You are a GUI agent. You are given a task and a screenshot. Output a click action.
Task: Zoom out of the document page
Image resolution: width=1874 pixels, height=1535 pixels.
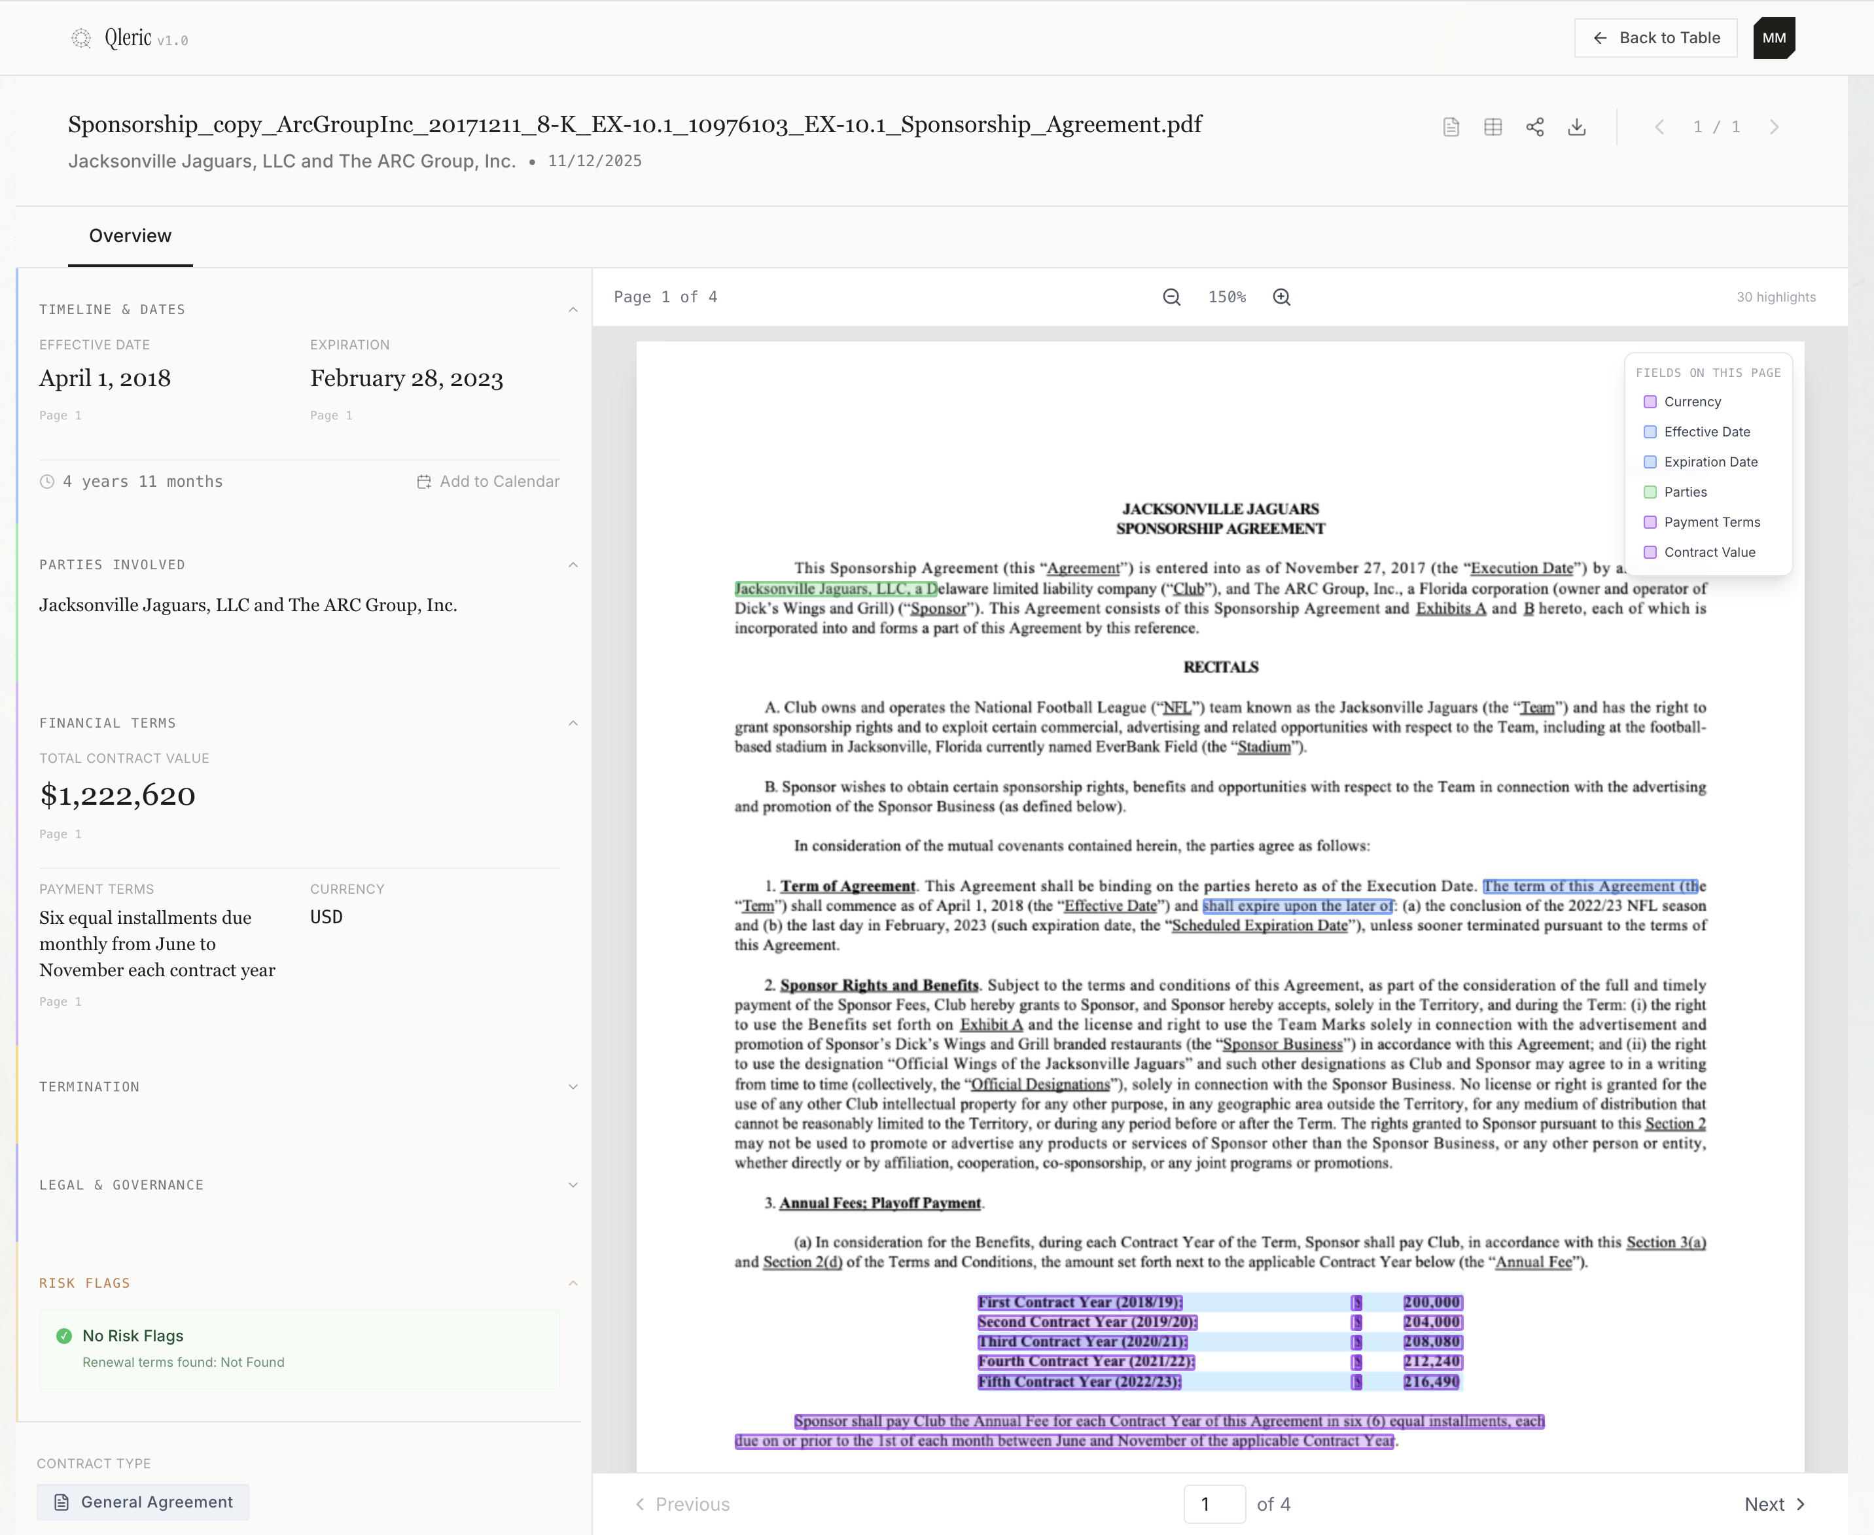click(x=1171, y=297)
